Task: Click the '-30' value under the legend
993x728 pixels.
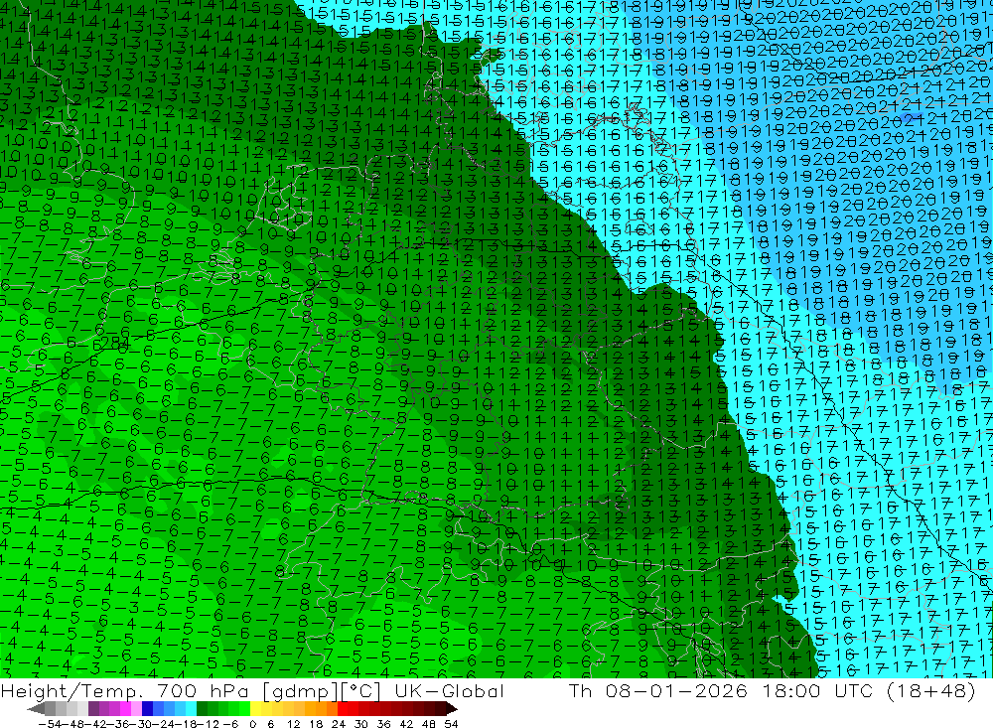Action: [x=141, y=724]
